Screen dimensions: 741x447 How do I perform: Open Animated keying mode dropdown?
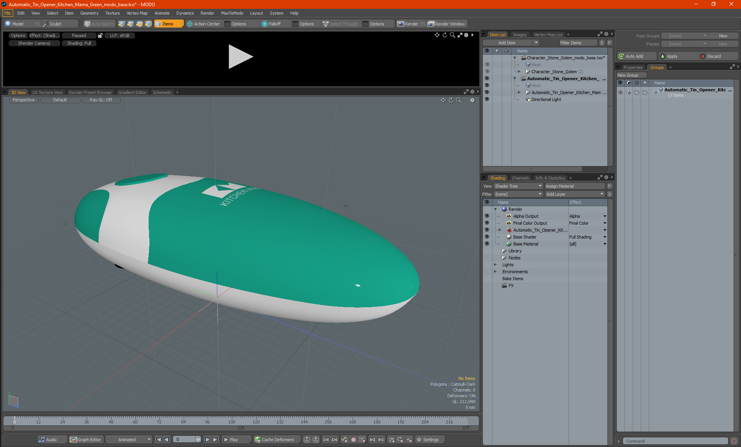pyautogui.click(x=129, y=440)
